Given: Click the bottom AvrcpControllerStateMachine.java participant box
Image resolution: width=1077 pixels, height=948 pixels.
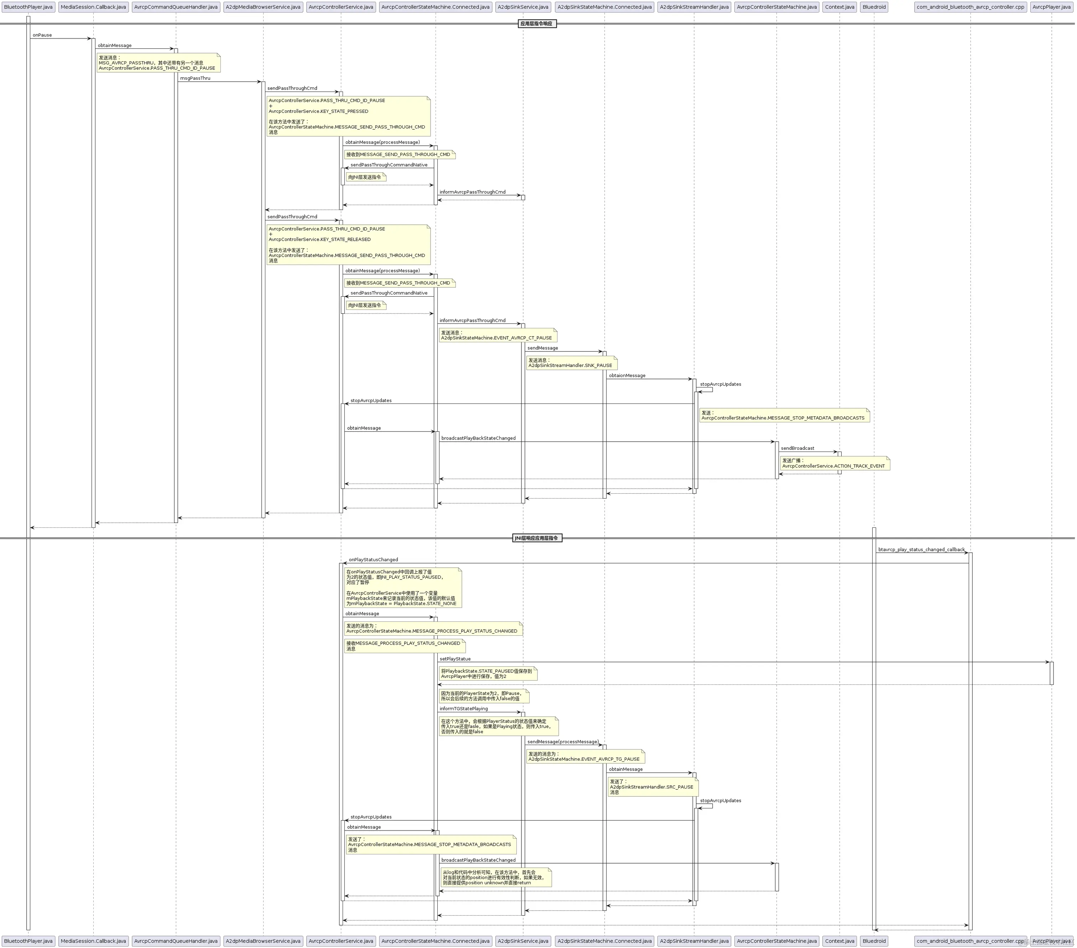Looking at the screenshot, I should tap(776, 941).
